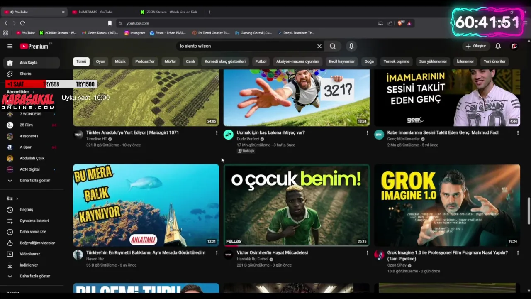Open DeepL Translate bookmark
Image resolution: width=531 pixels, height=299 pixels.
click(x=296, y=33)
